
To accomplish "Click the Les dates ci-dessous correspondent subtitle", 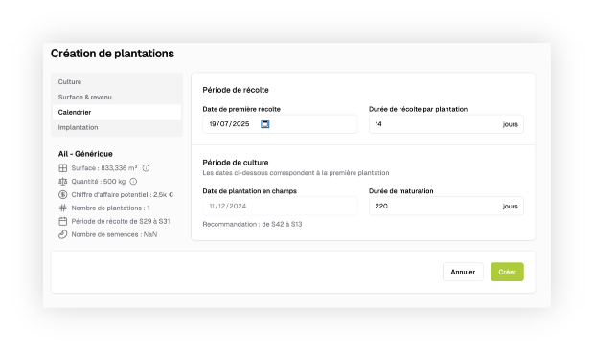I will (296, 173).
